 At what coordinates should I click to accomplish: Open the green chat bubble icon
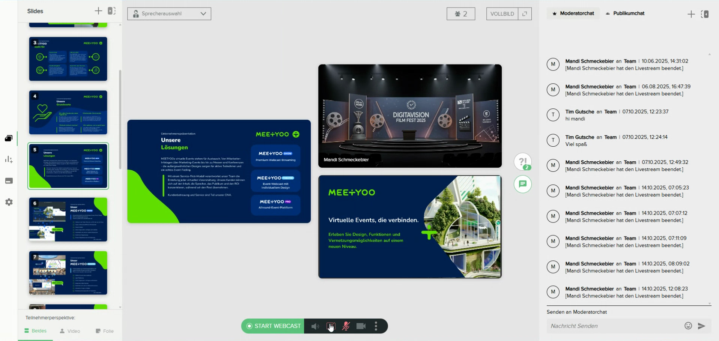point(522,184)
